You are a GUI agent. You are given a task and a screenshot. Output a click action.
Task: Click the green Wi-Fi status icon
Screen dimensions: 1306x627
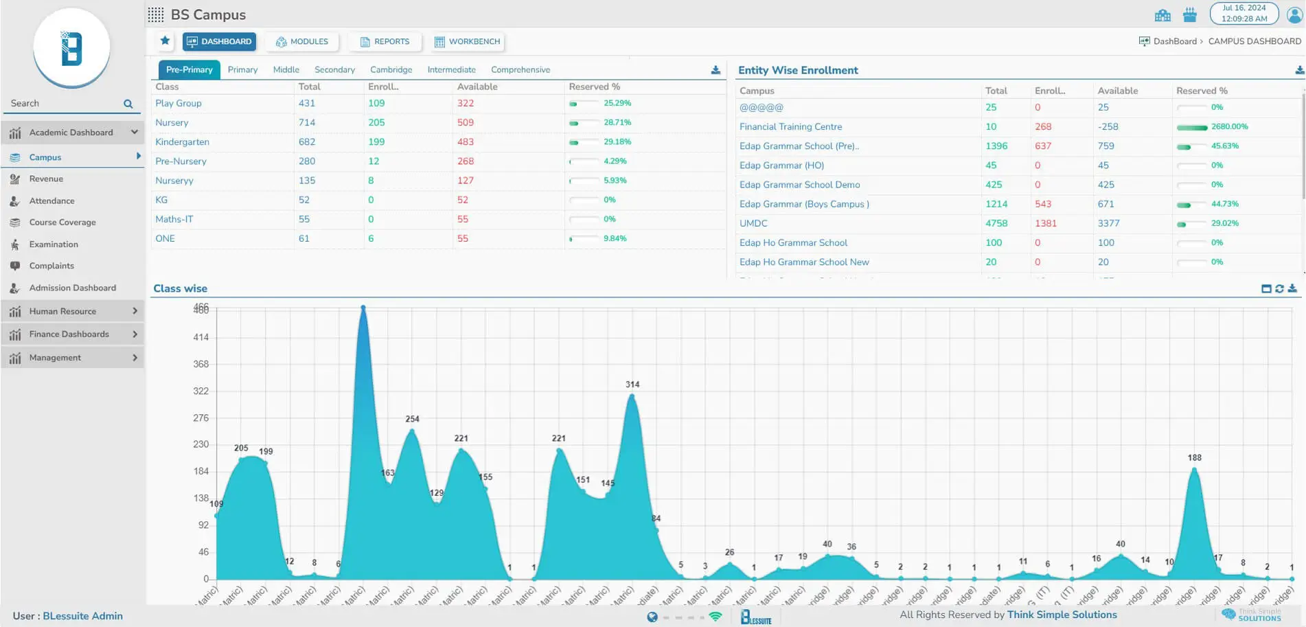click(715, 617)
